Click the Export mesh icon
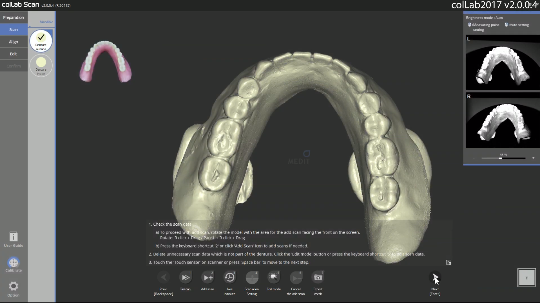540x303 pixels. tap(318, 277)
